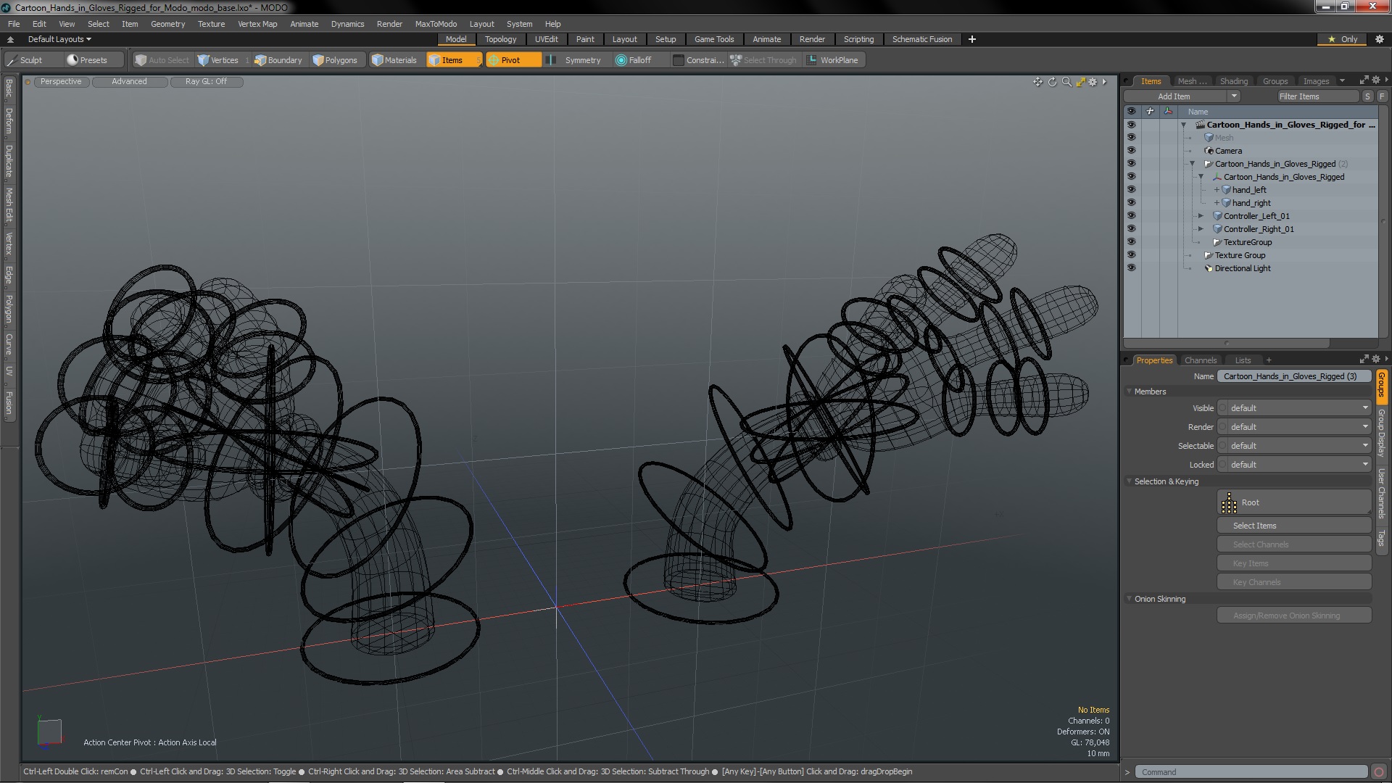The image size is (1392, 783).
Task: Switch to the Channels tab
Action: [1200, 360]
